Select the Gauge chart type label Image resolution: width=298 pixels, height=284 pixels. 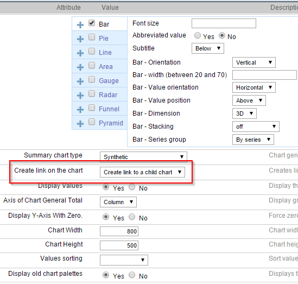109,81
